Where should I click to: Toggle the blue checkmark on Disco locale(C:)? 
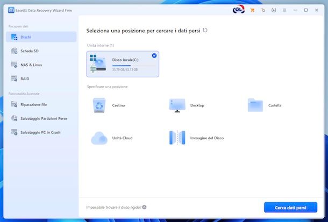[x=154, y=55]
